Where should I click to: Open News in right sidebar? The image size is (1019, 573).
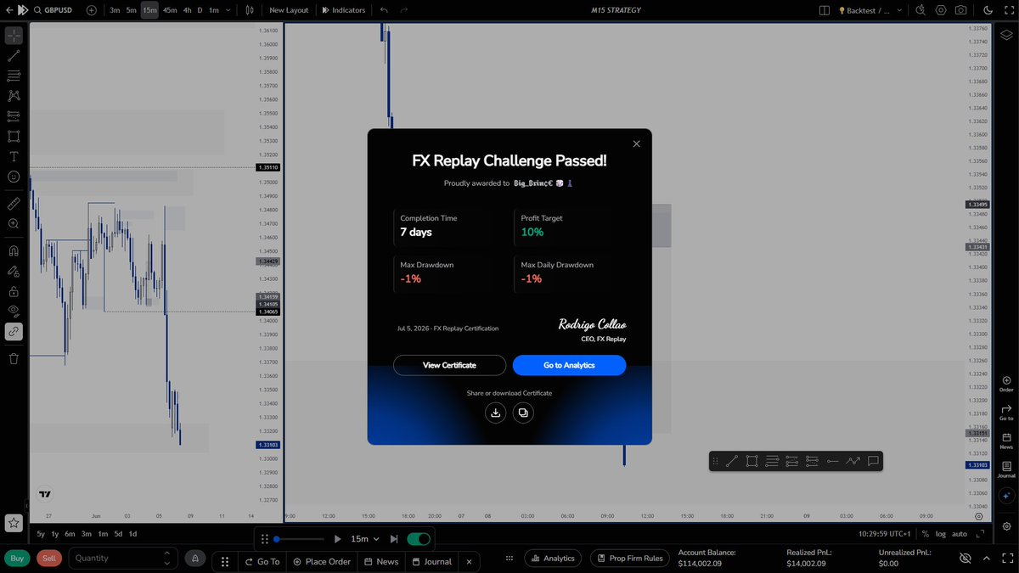coord(1006,441)
